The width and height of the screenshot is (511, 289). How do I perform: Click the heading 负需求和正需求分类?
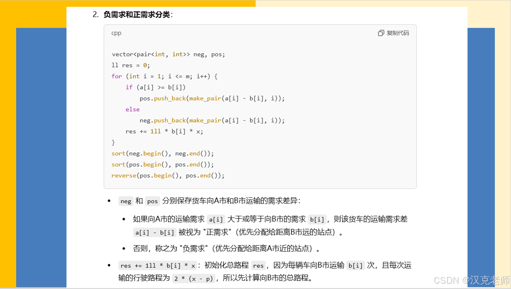[137, 15]
